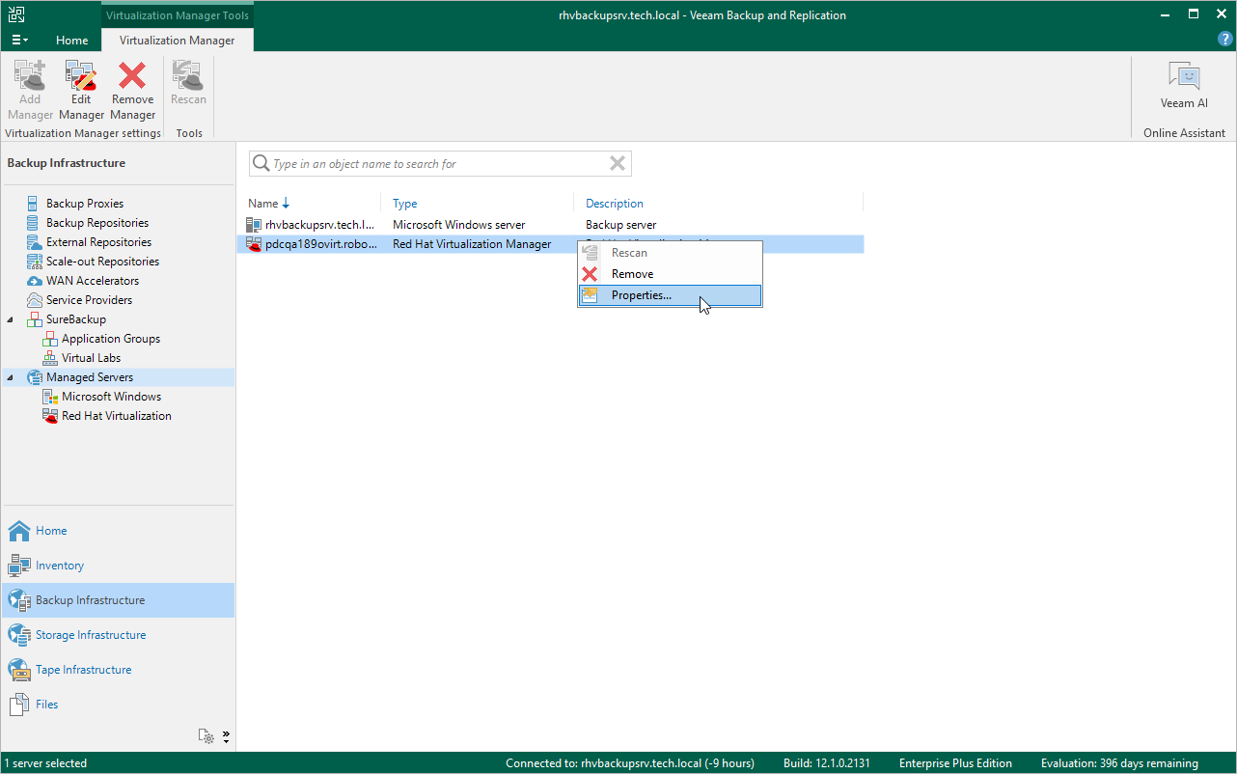Click the search magnifier icon
Viewport: 1237px width, 774px height.
261,164
